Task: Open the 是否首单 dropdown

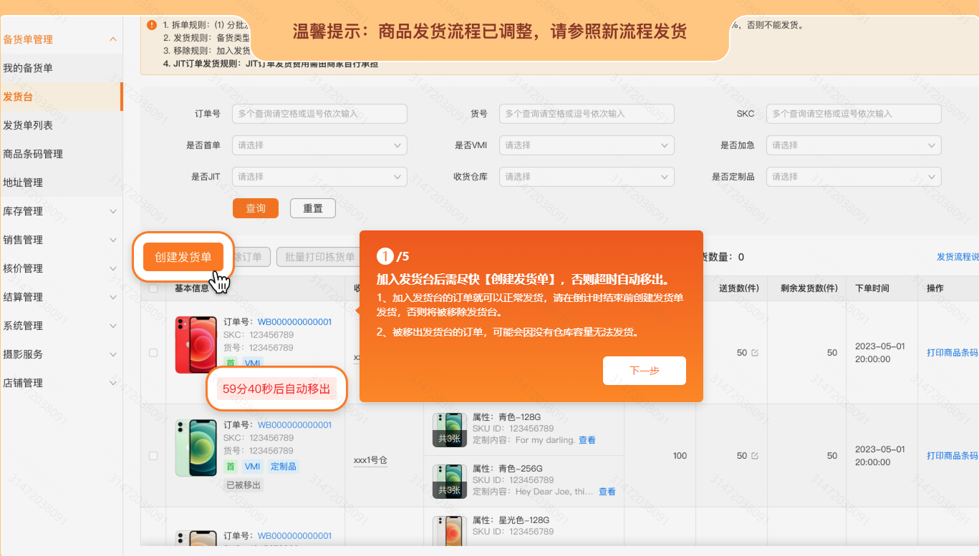Action: coord(319,145)
